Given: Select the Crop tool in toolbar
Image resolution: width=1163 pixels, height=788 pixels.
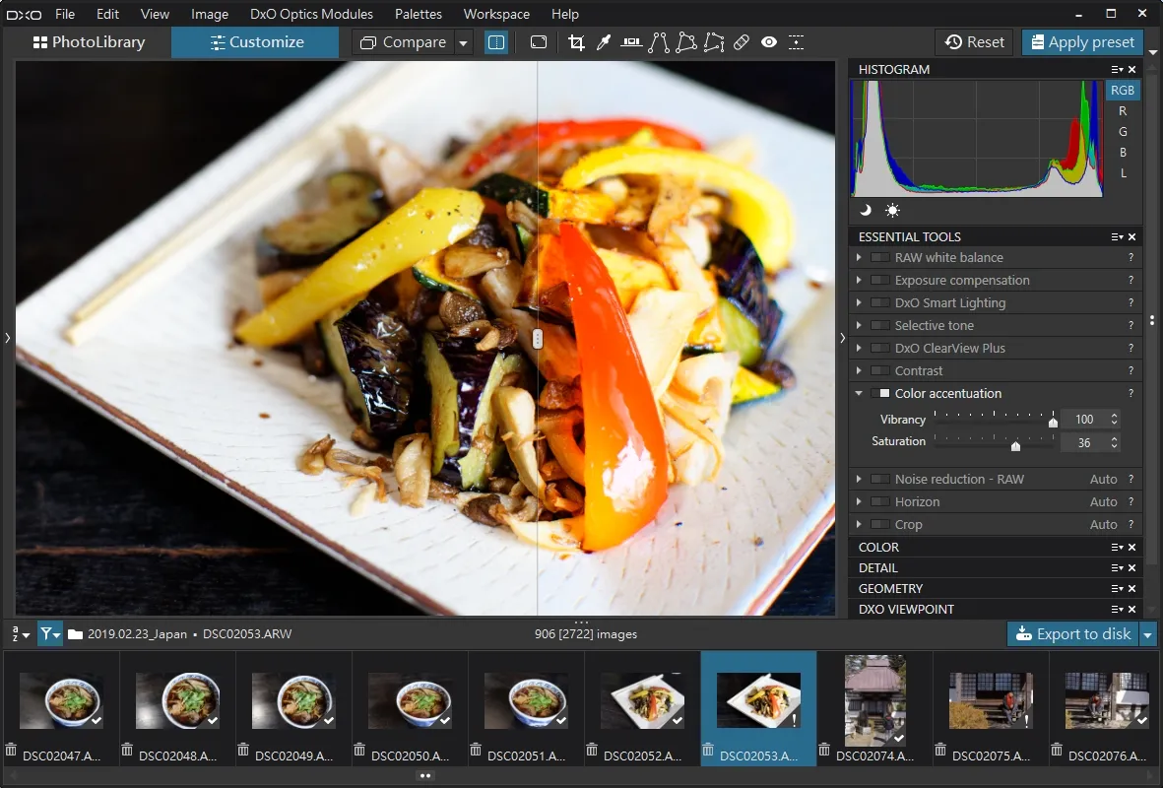Looking at the screenshot, I should pos(576,42).
